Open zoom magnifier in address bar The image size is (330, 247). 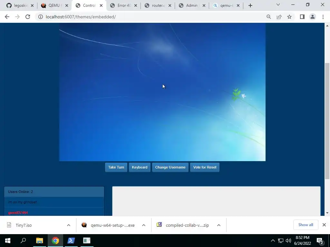coord(268,17)
